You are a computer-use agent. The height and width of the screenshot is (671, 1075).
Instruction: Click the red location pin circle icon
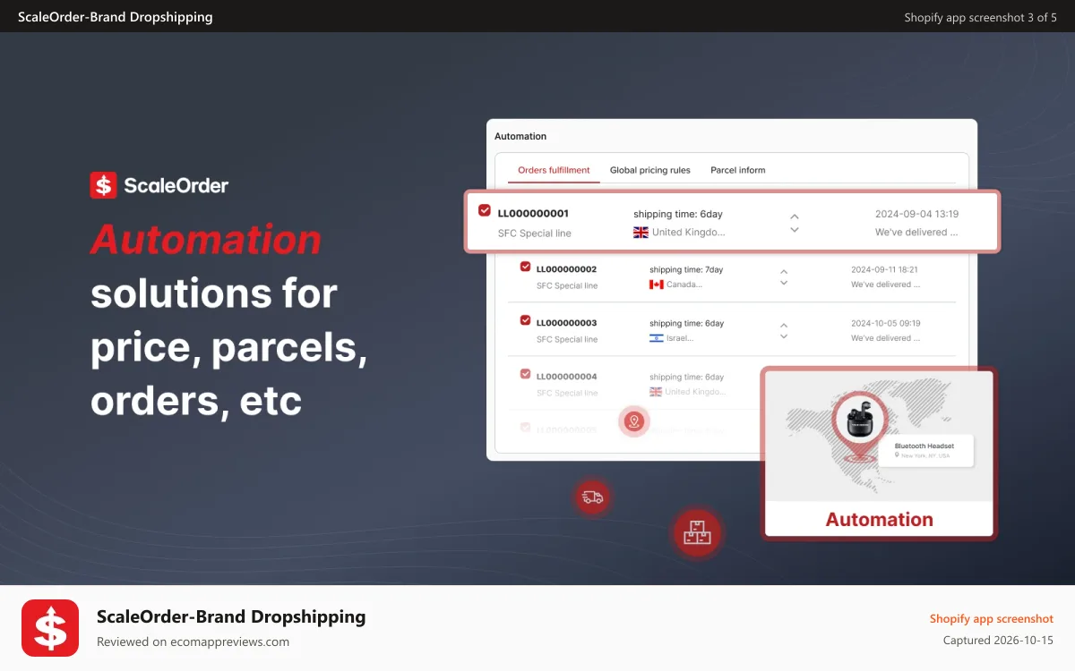click(x=634, y=421)
